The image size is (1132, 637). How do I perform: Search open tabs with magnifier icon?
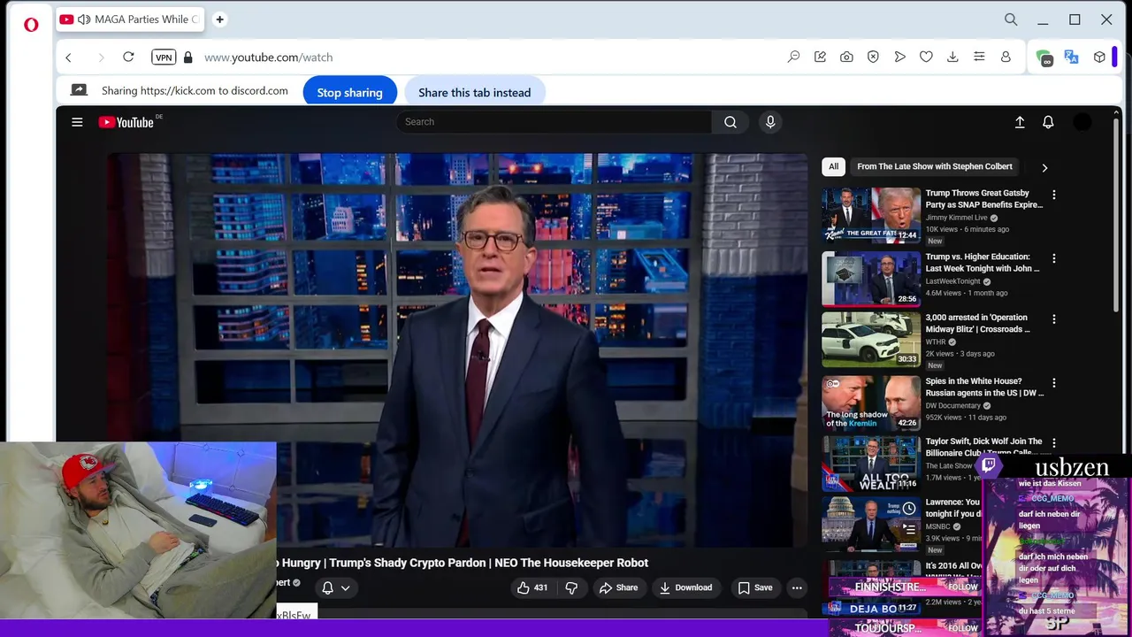pos(1011,19)
